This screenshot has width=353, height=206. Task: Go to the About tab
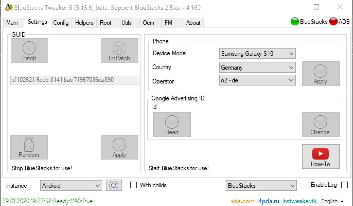pos(193,23)
